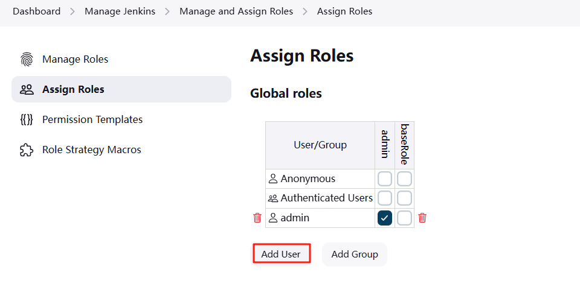
Task: Uncheck the admin role for admin user
Action: click(x=385, y=218)
